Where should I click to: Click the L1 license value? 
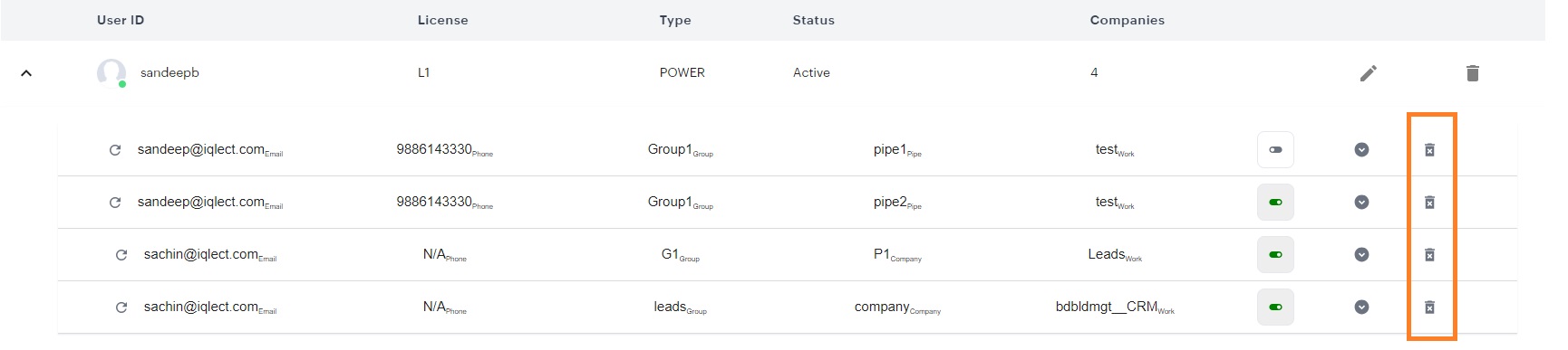point(423,72)
